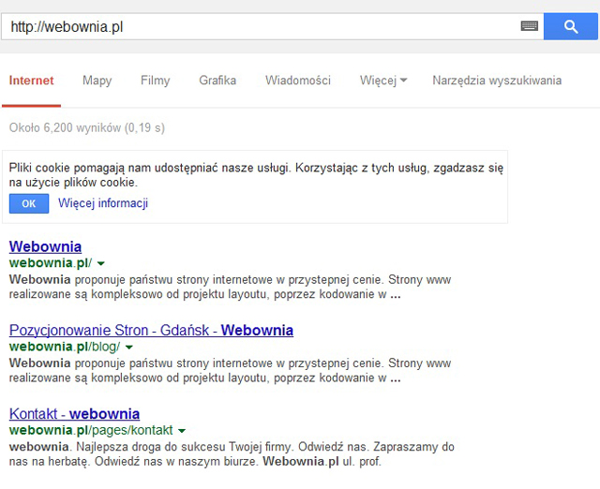Open the on-screen keyboard icon in search box
The height and width of the screenshot is (489, 600).
point(530,26)
